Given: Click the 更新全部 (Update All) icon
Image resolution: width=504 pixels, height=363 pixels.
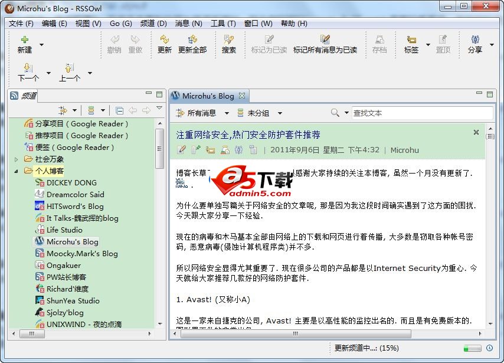Looking at the screenshot, I should 192,40.
